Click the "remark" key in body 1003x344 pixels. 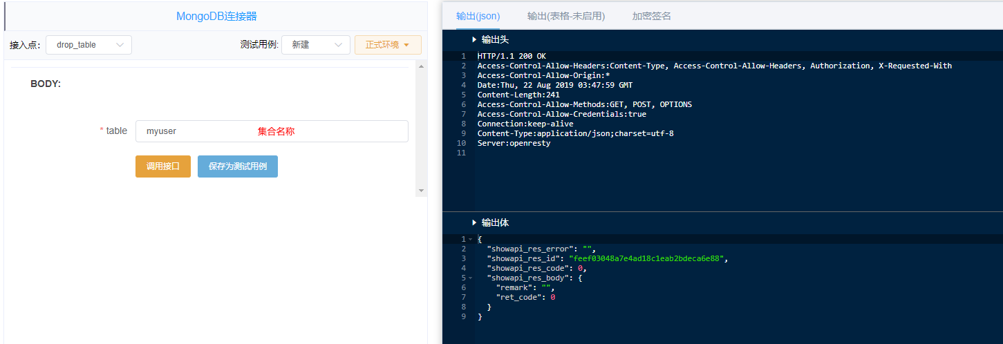(x=514, y=287)
